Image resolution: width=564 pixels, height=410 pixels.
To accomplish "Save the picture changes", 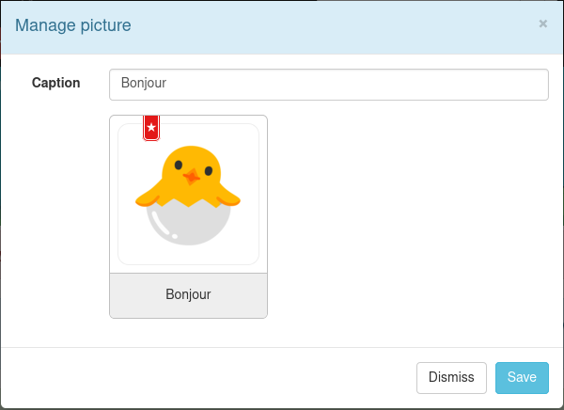I will [x=522, y=377].
